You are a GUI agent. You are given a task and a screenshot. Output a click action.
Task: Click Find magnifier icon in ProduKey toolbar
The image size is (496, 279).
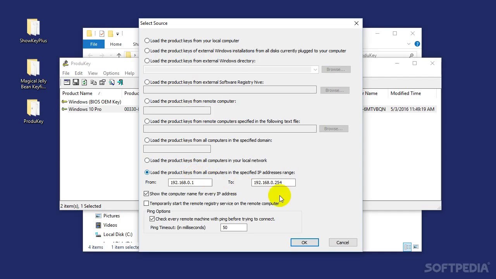click(112, 82)
